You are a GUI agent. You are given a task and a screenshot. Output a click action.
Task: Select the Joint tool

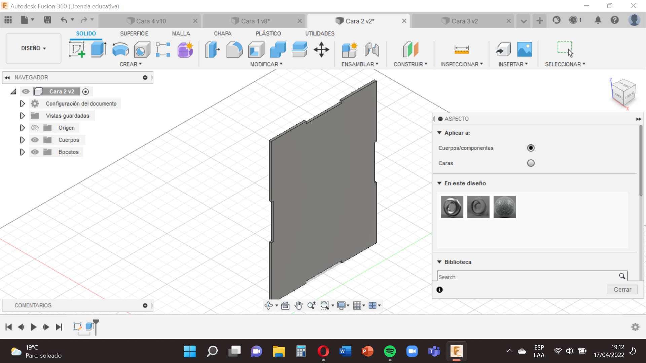tap(372, 50)
